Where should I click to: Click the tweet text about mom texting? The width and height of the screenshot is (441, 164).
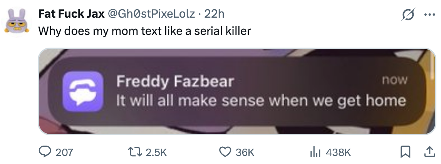click(144, 31)
